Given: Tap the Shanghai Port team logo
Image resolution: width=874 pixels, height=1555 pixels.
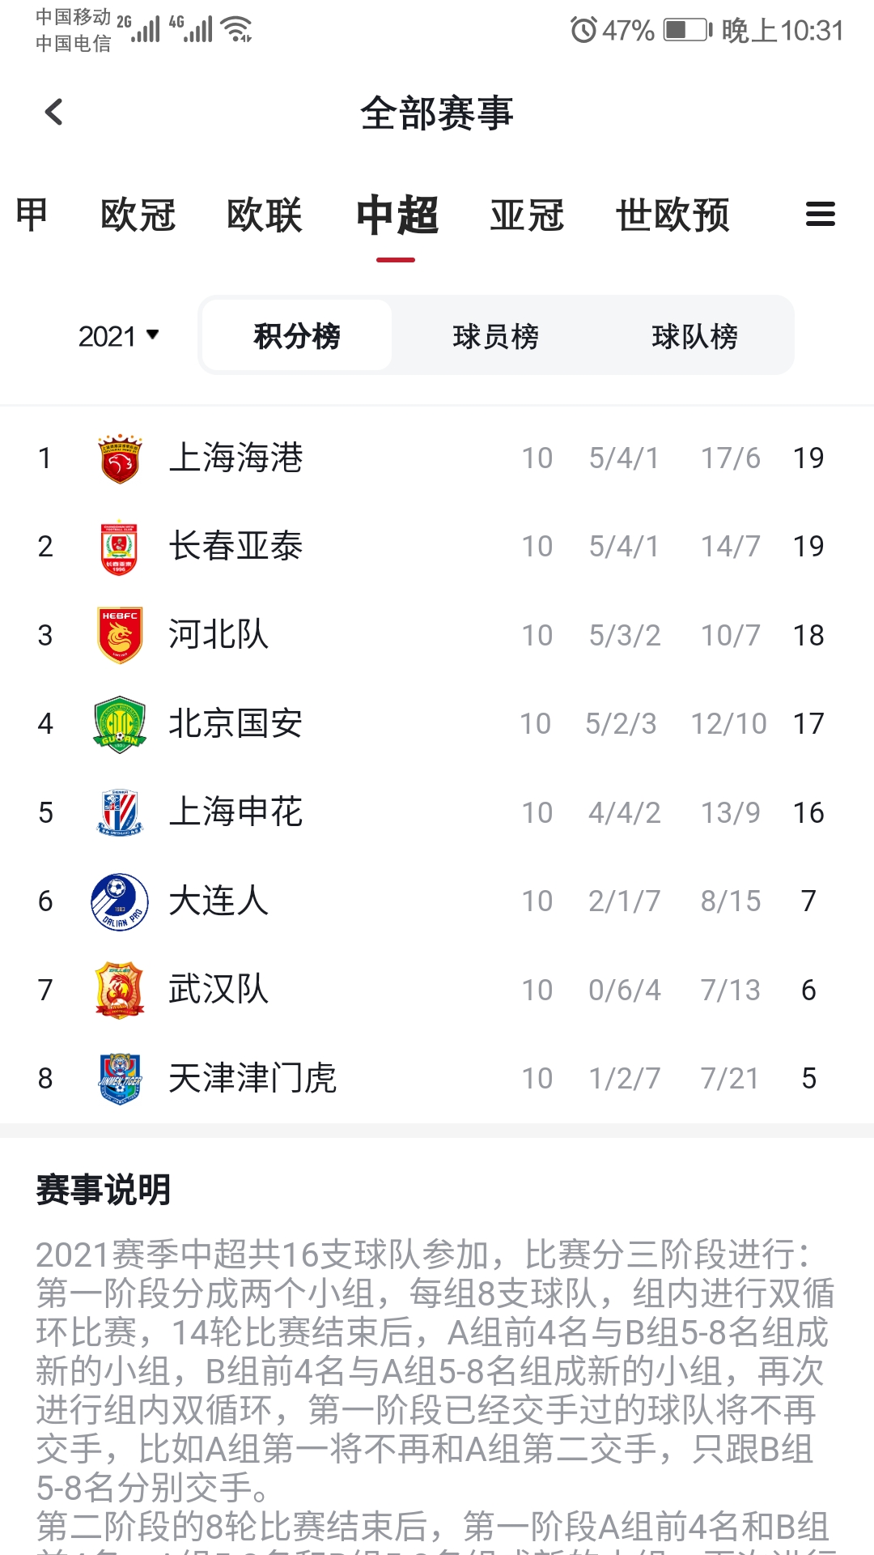Looking at the screenshot, I should pyautogui.click(x=120, y=458).
